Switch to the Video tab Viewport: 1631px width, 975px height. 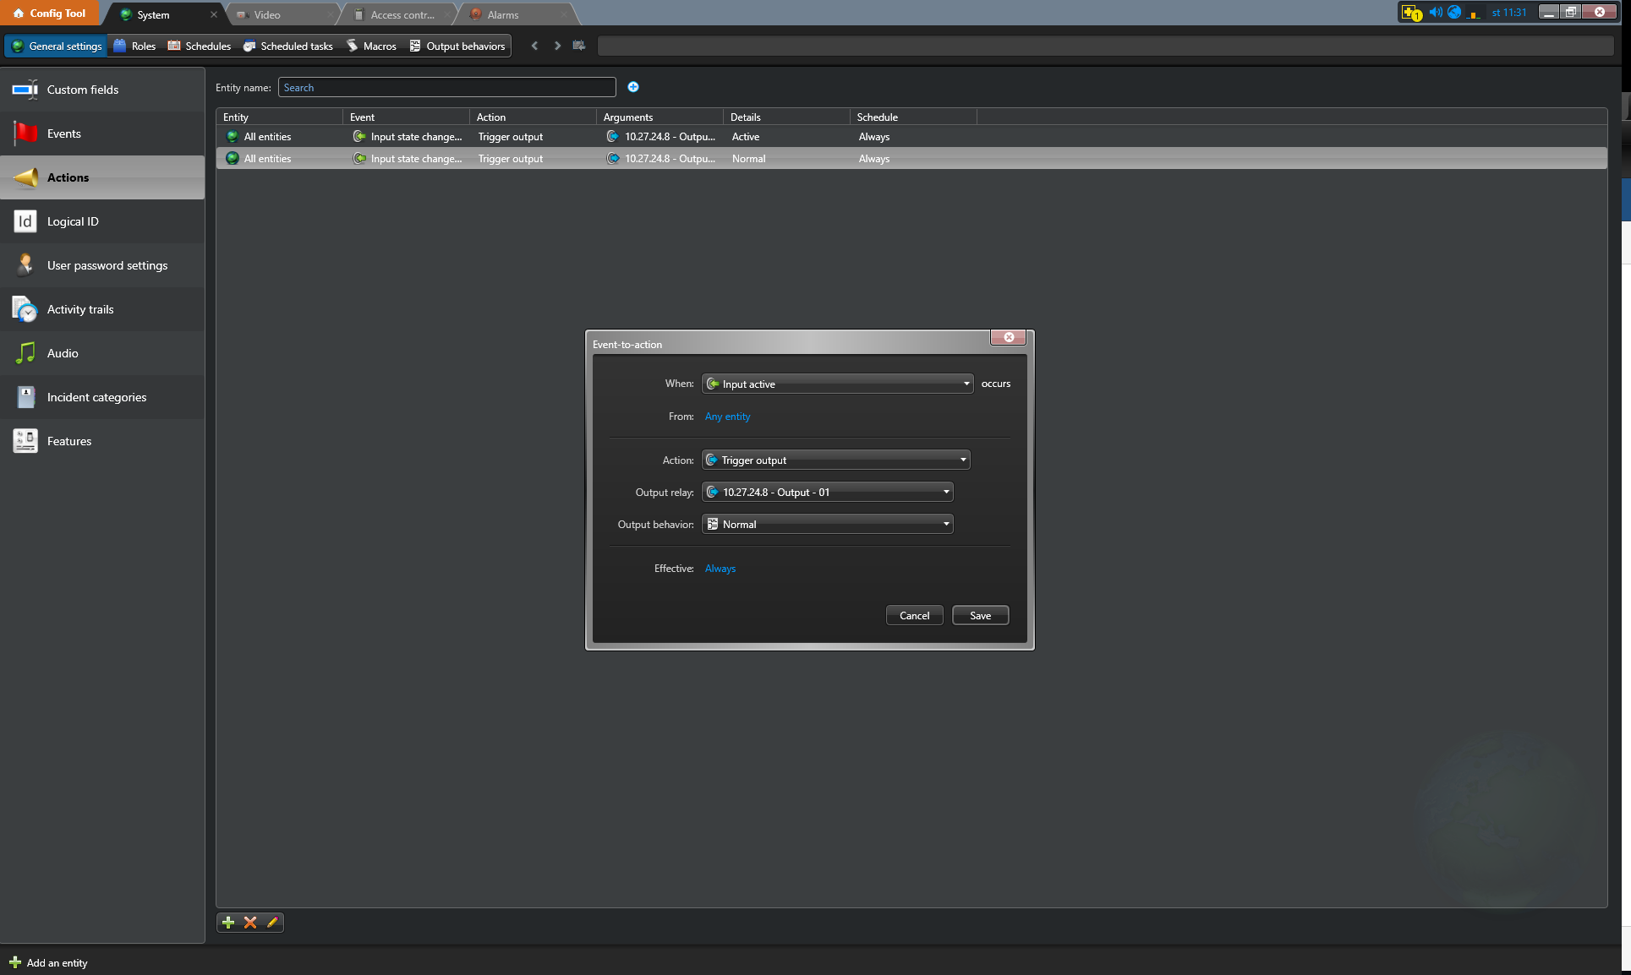(267, 14)
